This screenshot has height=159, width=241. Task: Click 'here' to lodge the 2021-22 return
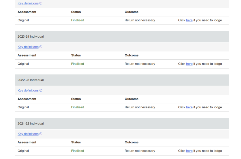click(189, 151)
